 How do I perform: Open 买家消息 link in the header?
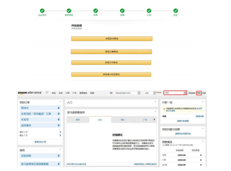point(192,93)
